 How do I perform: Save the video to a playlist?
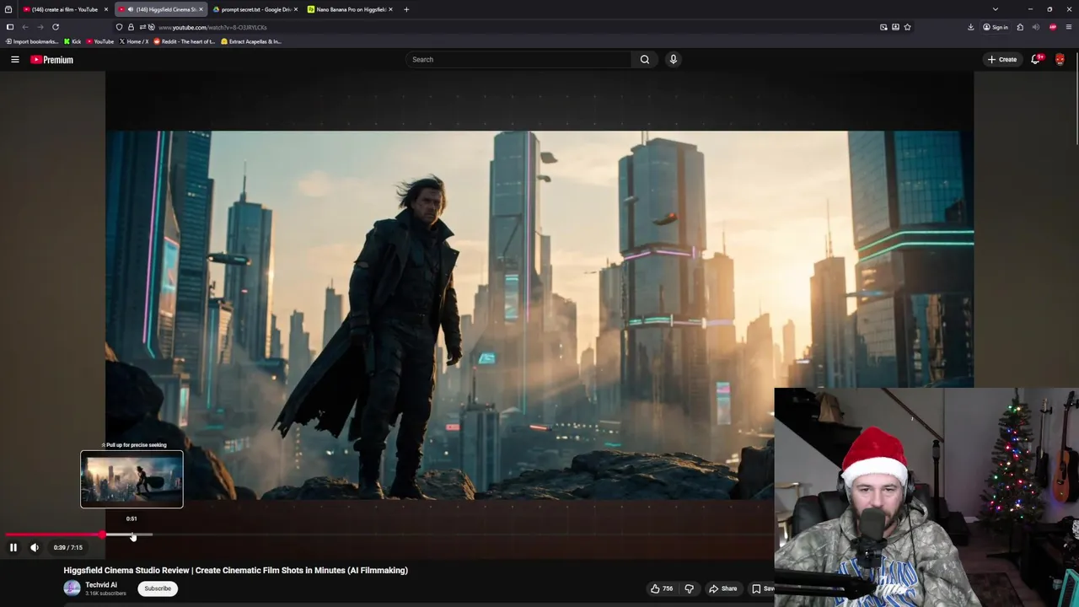pyautogui.click(x=762, y=588)
